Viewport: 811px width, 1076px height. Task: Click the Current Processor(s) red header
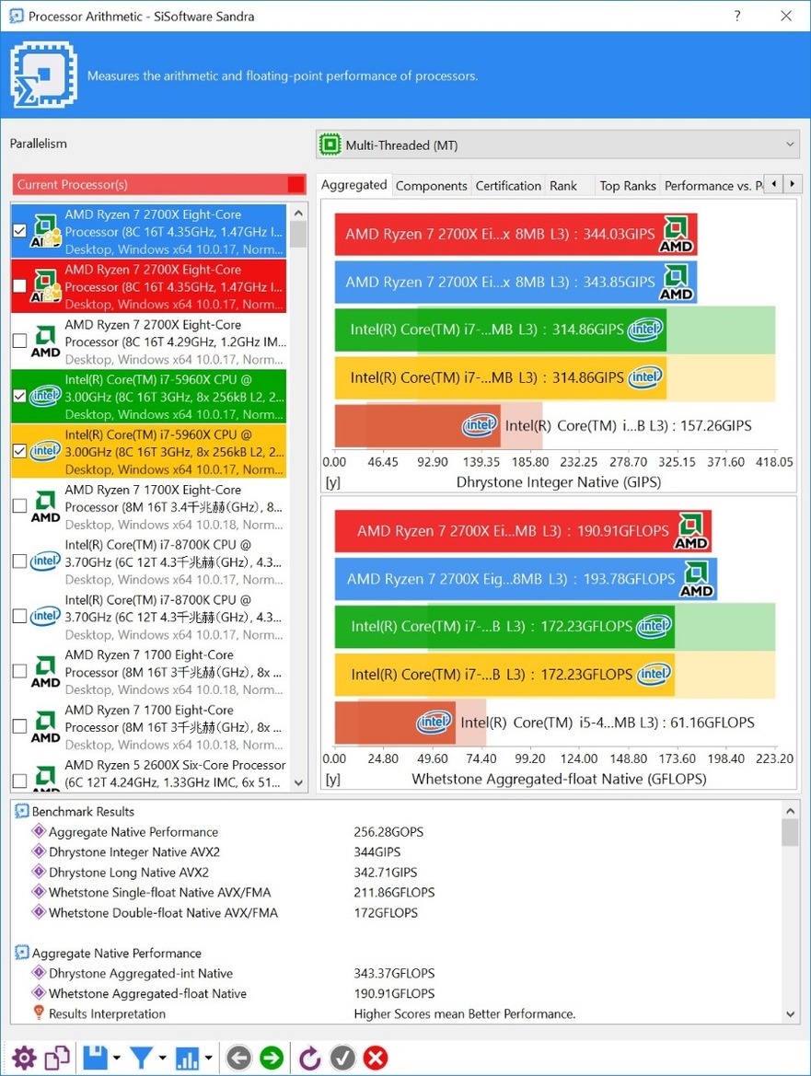159,184
